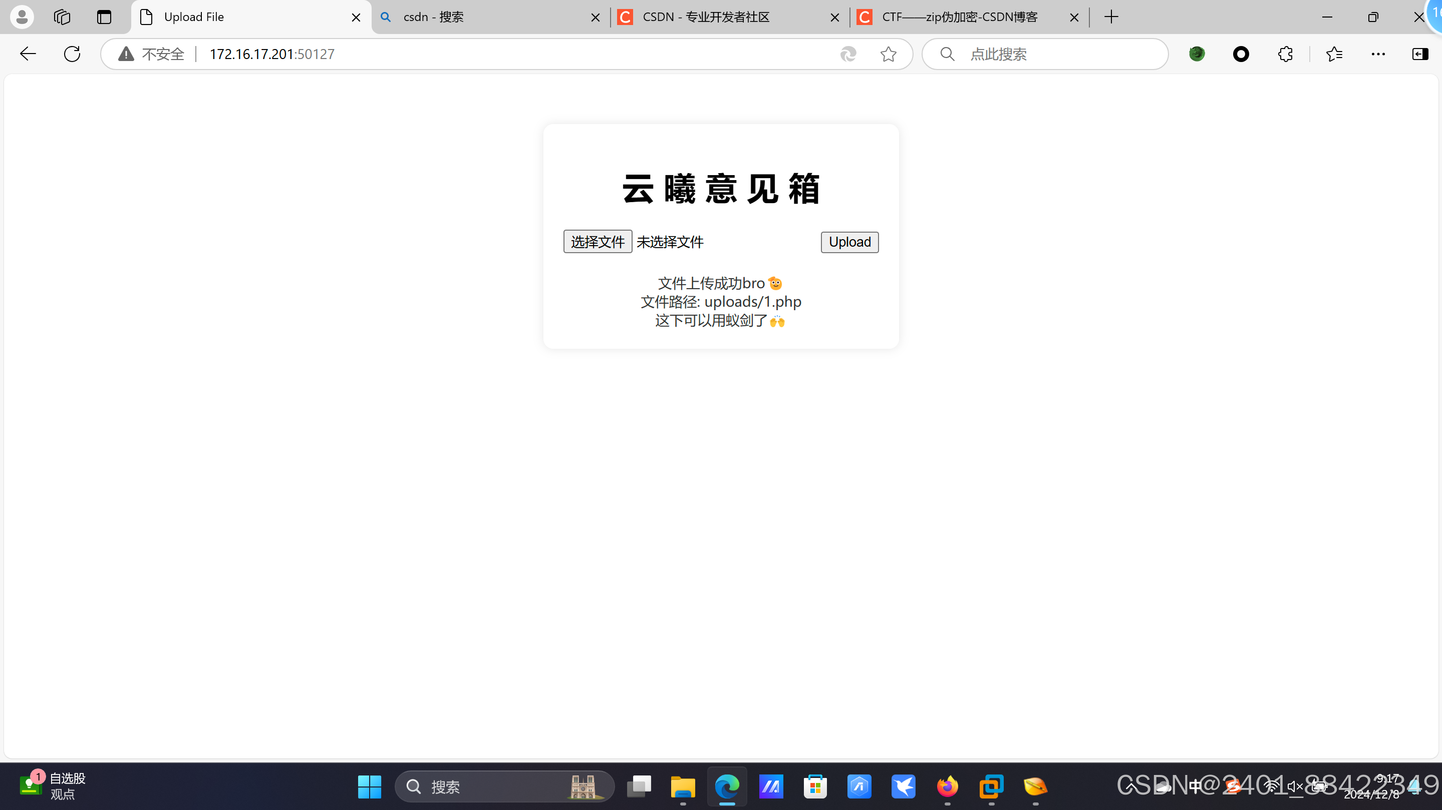Viewport: 1442px width, 810px height.
Task: Open the favorites list icon
Action: tap(1334, 54)
